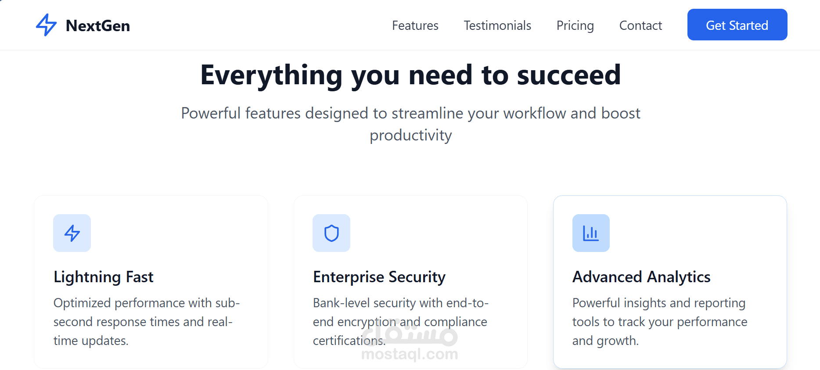Go to the Testimonials section link
This screenshot has height=370, width=820.
[x=497, y=25]
